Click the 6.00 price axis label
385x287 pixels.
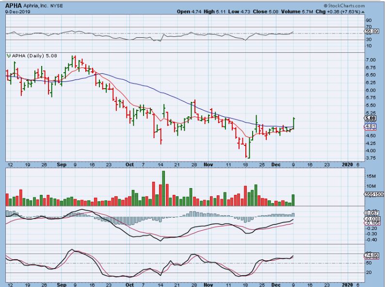point(371,90)
